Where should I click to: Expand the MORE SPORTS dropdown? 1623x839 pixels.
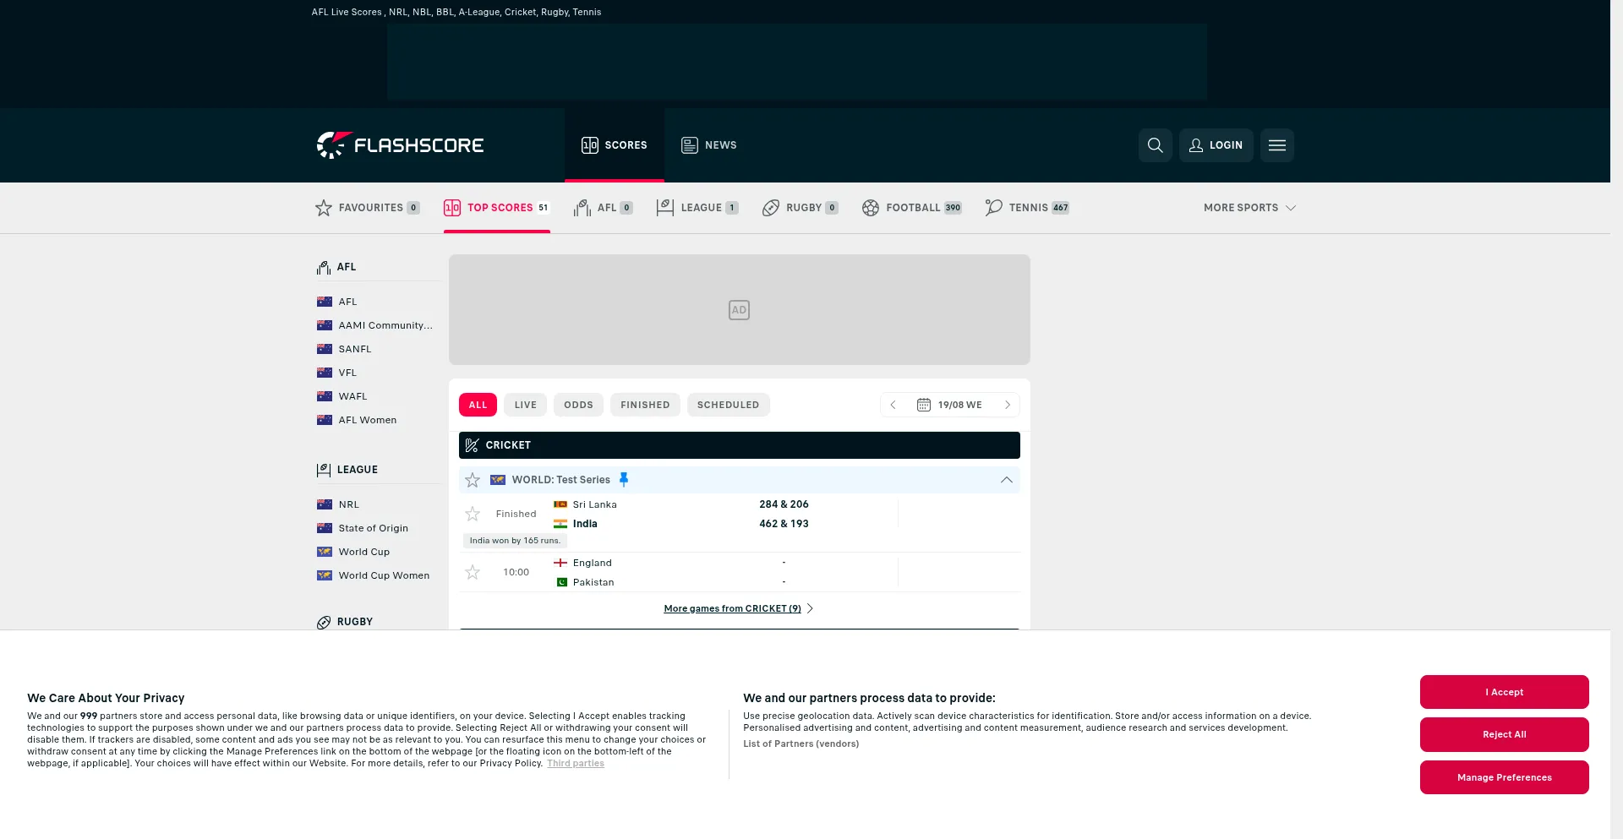pyautogui.click(x=1249, y=208)
